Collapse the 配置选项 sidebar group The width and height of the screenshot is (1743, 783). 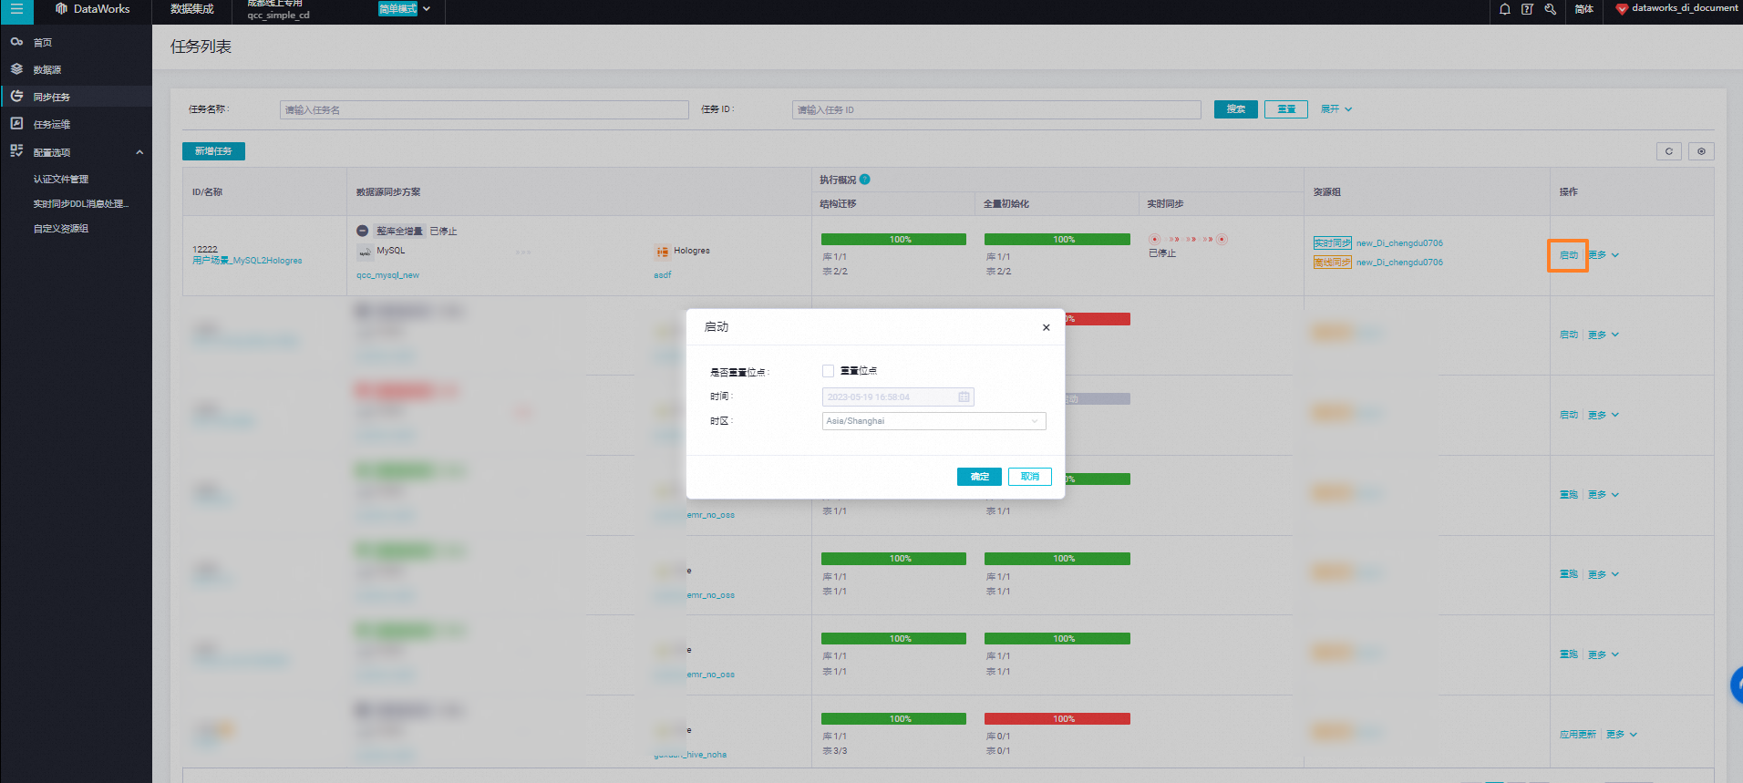pyautogui.click(x=139, y=152)
